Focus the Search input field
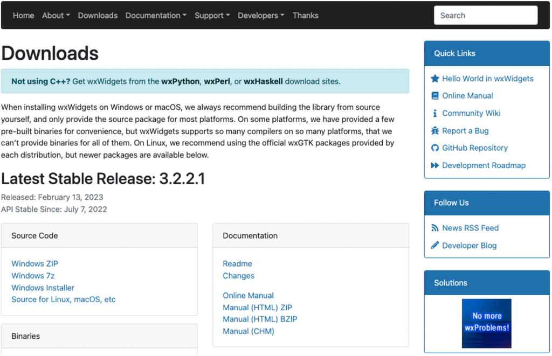Viewport: 552px width, 356px height. click(x=486, y=16)
